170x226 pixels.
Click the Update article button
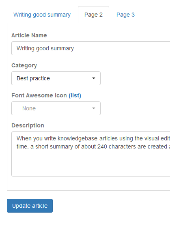(x=30, y=206)
